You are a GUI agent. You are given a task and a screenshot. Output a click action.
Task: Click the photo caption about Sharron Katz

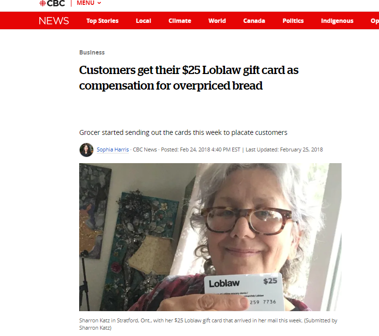click(208, 324)
